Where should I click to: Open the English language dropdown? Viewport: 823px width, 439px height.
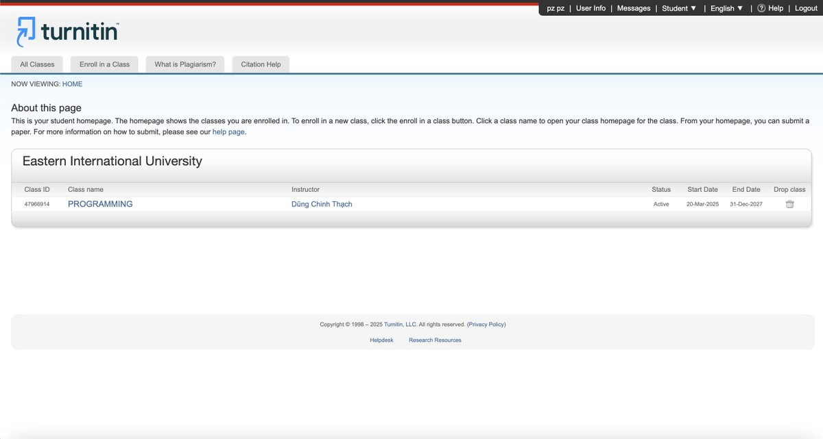tap(726, 8)
